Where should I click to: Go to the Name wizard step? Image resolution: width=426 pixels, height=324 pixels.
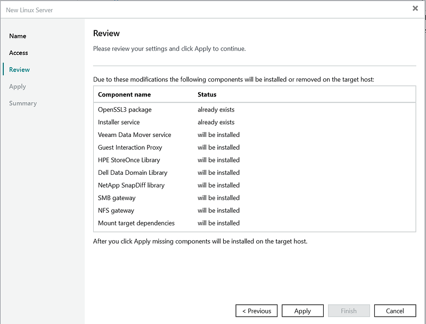pos(18,36)
